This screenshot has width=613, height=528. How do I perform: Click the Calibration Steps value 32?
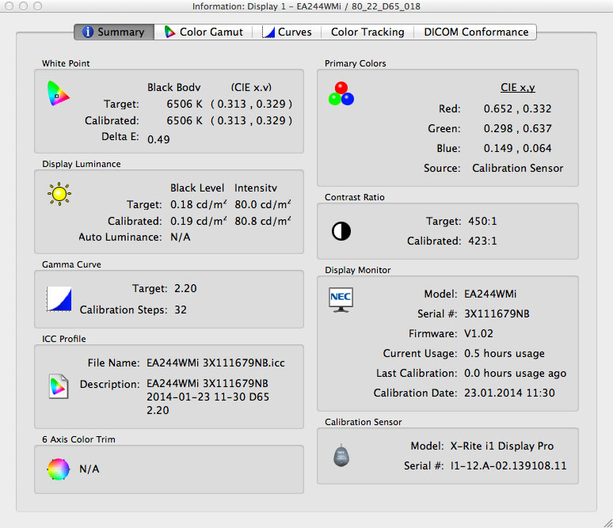(x=181, y=310)
